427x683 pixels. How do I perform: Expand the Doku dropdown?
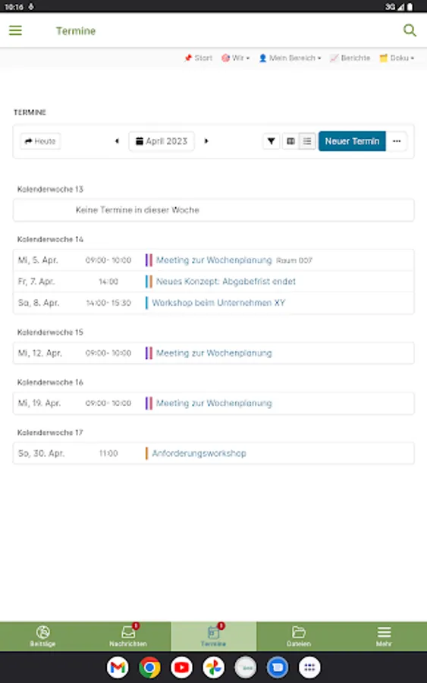pos(397,58)
